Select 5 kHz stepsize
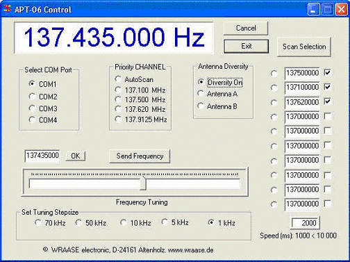 [x=175, y=222]
